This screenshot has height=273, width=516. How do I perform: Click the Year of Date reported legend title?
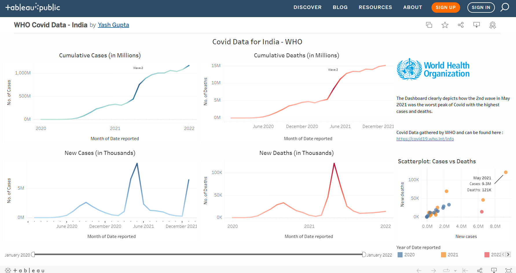click(x=418, y=248)
